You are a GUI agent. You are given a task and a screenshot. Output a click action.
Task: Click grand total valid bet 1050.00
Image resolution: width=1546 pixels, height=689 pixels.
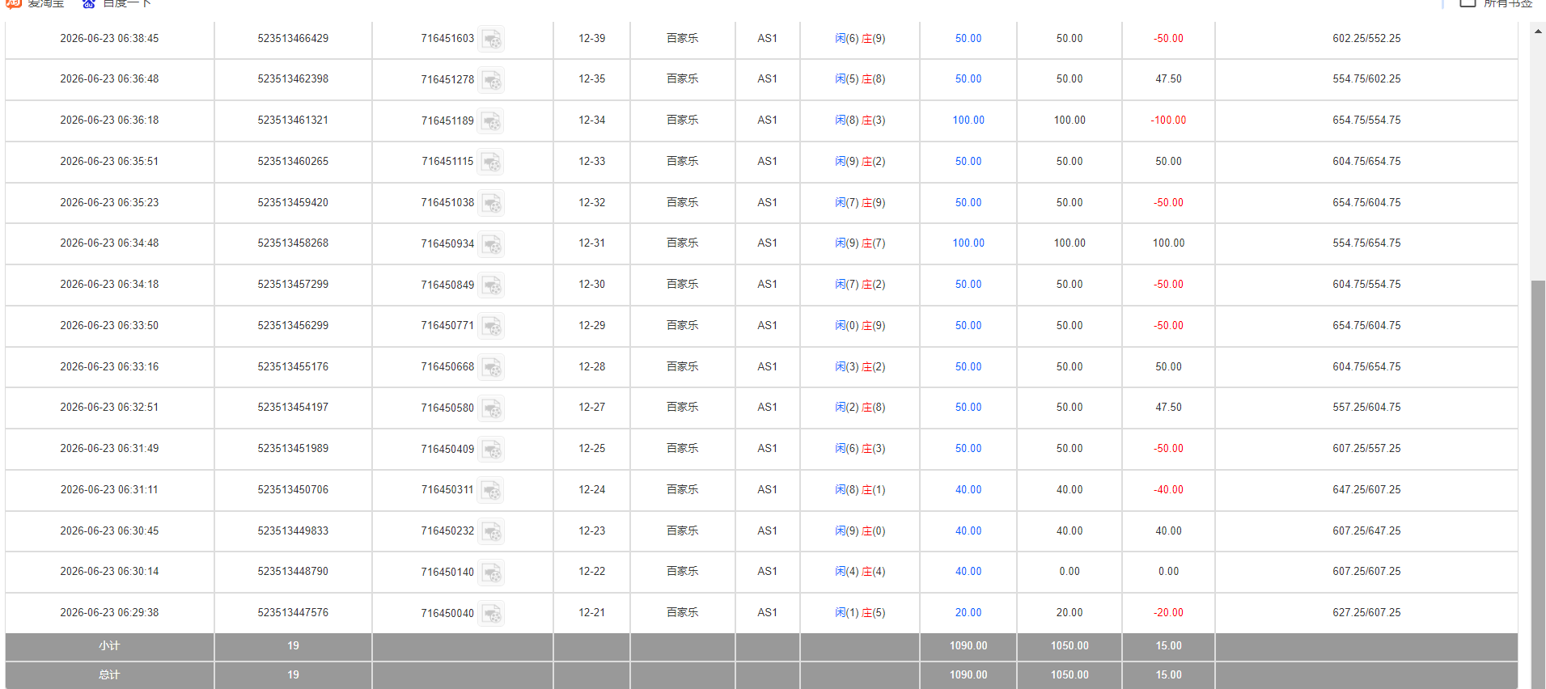point(1069,675)
